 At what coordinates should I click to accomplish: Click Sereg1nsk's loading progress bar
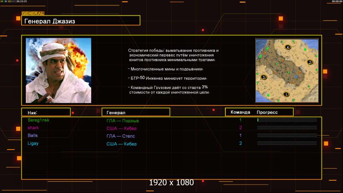click(x=287, y=120)
